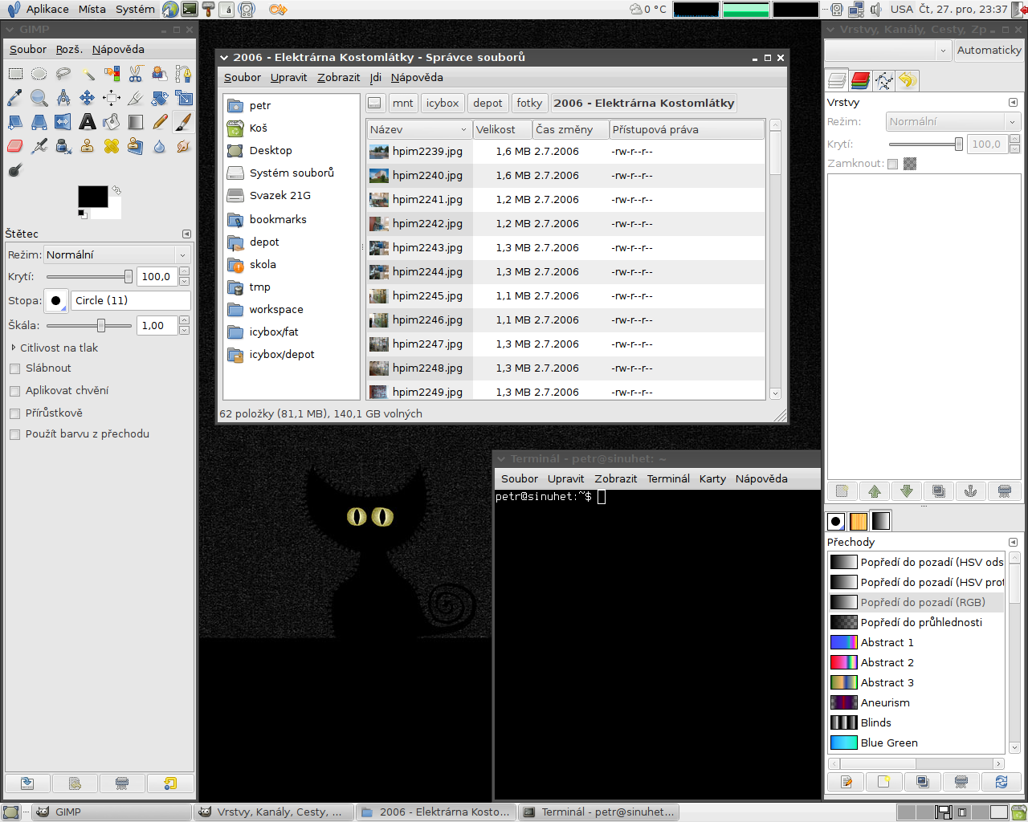The height and width of the screenshot is (822, 1028).
Task: Toggle the Zamknout checkbox in Vrstvy
Action: [x=892, y=164]
